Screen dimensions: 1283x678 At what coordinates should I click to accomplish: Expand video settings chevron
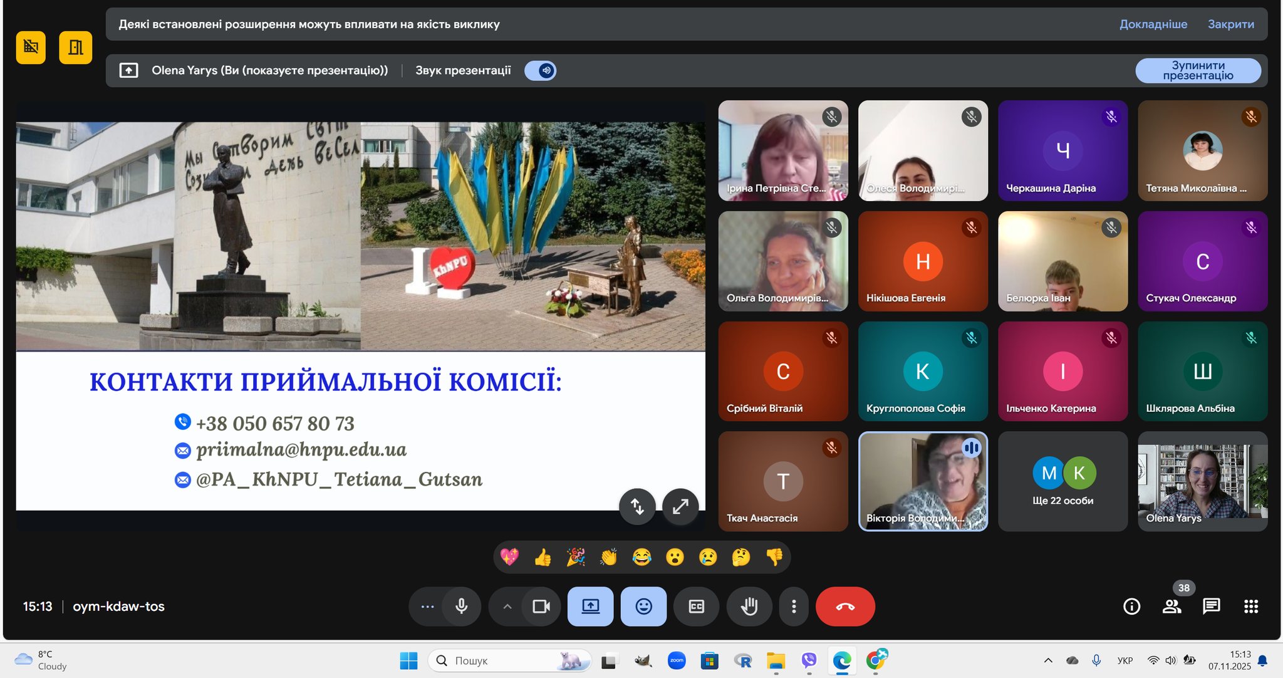[507, 606]
